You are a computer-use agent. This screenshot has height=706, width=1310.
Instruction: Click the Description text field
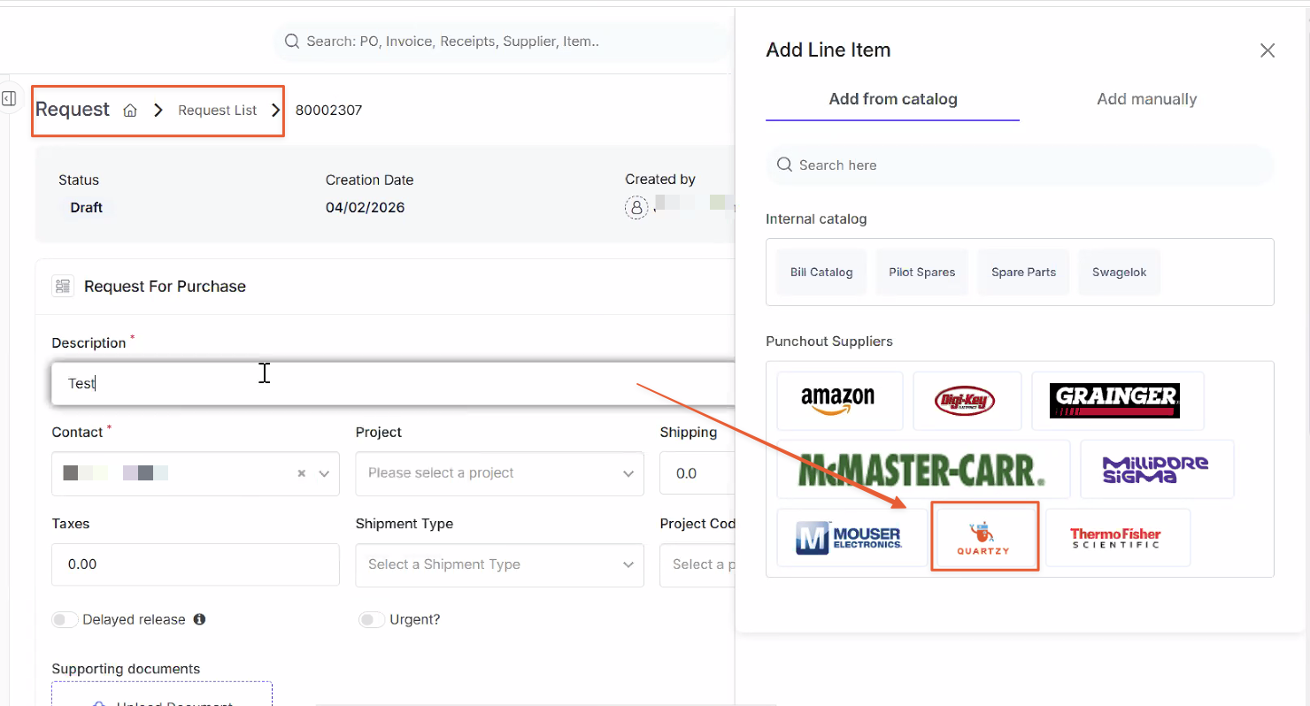394,383
